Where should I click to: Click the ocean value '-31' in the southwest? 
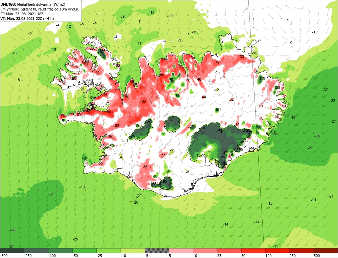click(x=51, y=194)
